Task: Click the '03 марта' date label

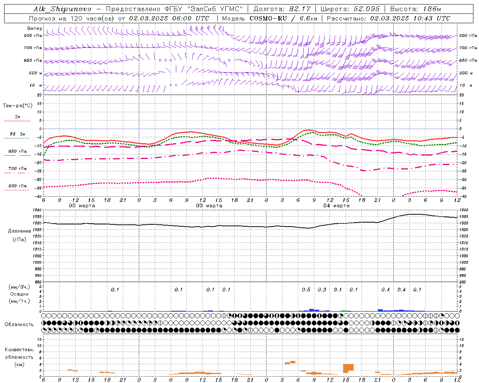Action: (x=209, y=206)
